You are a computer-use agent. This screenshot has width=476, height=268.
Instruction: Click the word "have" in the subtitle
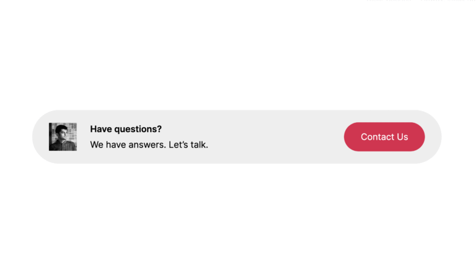pos(116,145)
